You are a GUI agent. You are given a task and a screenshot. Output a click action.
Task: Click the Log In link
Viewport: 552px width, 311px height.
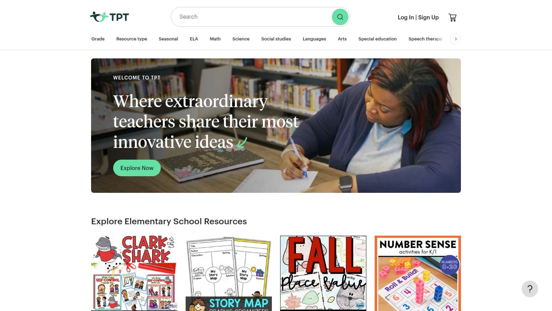(x=406, y=17)
